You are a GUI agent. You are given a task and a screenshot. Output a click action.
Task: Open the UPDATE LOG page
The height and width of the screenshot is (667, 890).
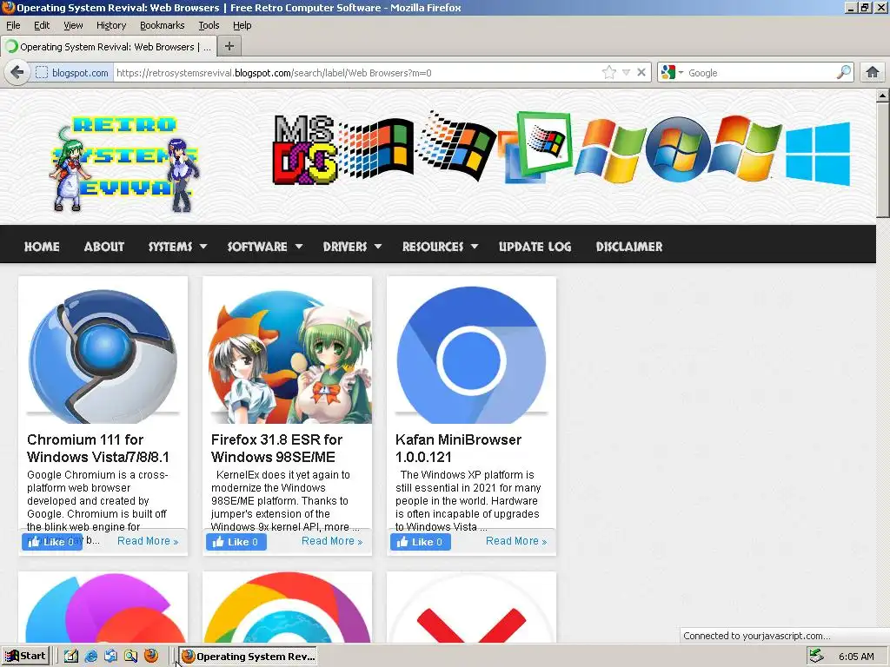(x=535, y=247)
